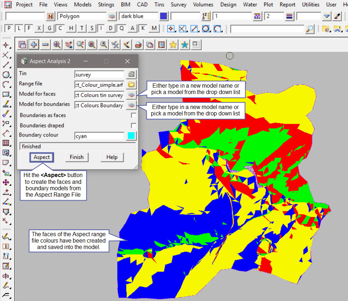The width and height of the screenshot is (348, 301).
Task: Open the Tins menu
Action: coord(159,5)
